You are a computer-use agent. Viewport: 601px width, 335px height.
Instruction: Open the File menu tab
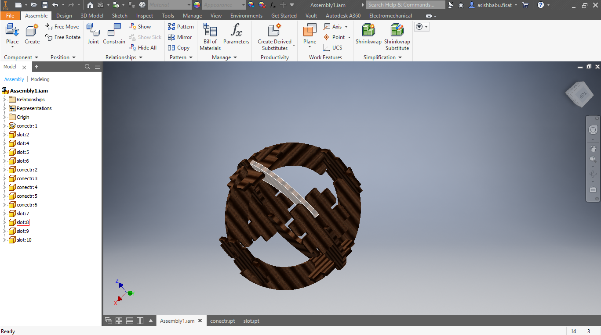click(10, 16)
